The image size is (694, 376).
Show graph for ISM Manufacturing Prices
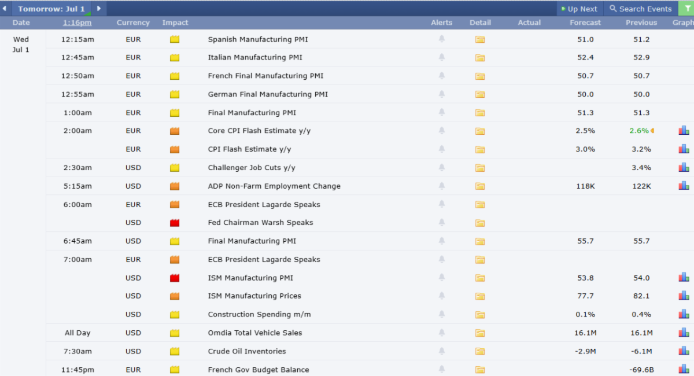pos(684,296)
